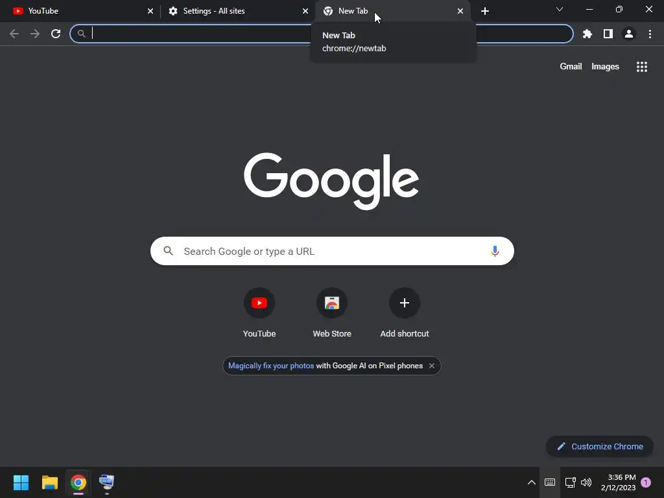664x498 pixels.
Task: Close the New Tab tab
Action: (x=460, y=11)
